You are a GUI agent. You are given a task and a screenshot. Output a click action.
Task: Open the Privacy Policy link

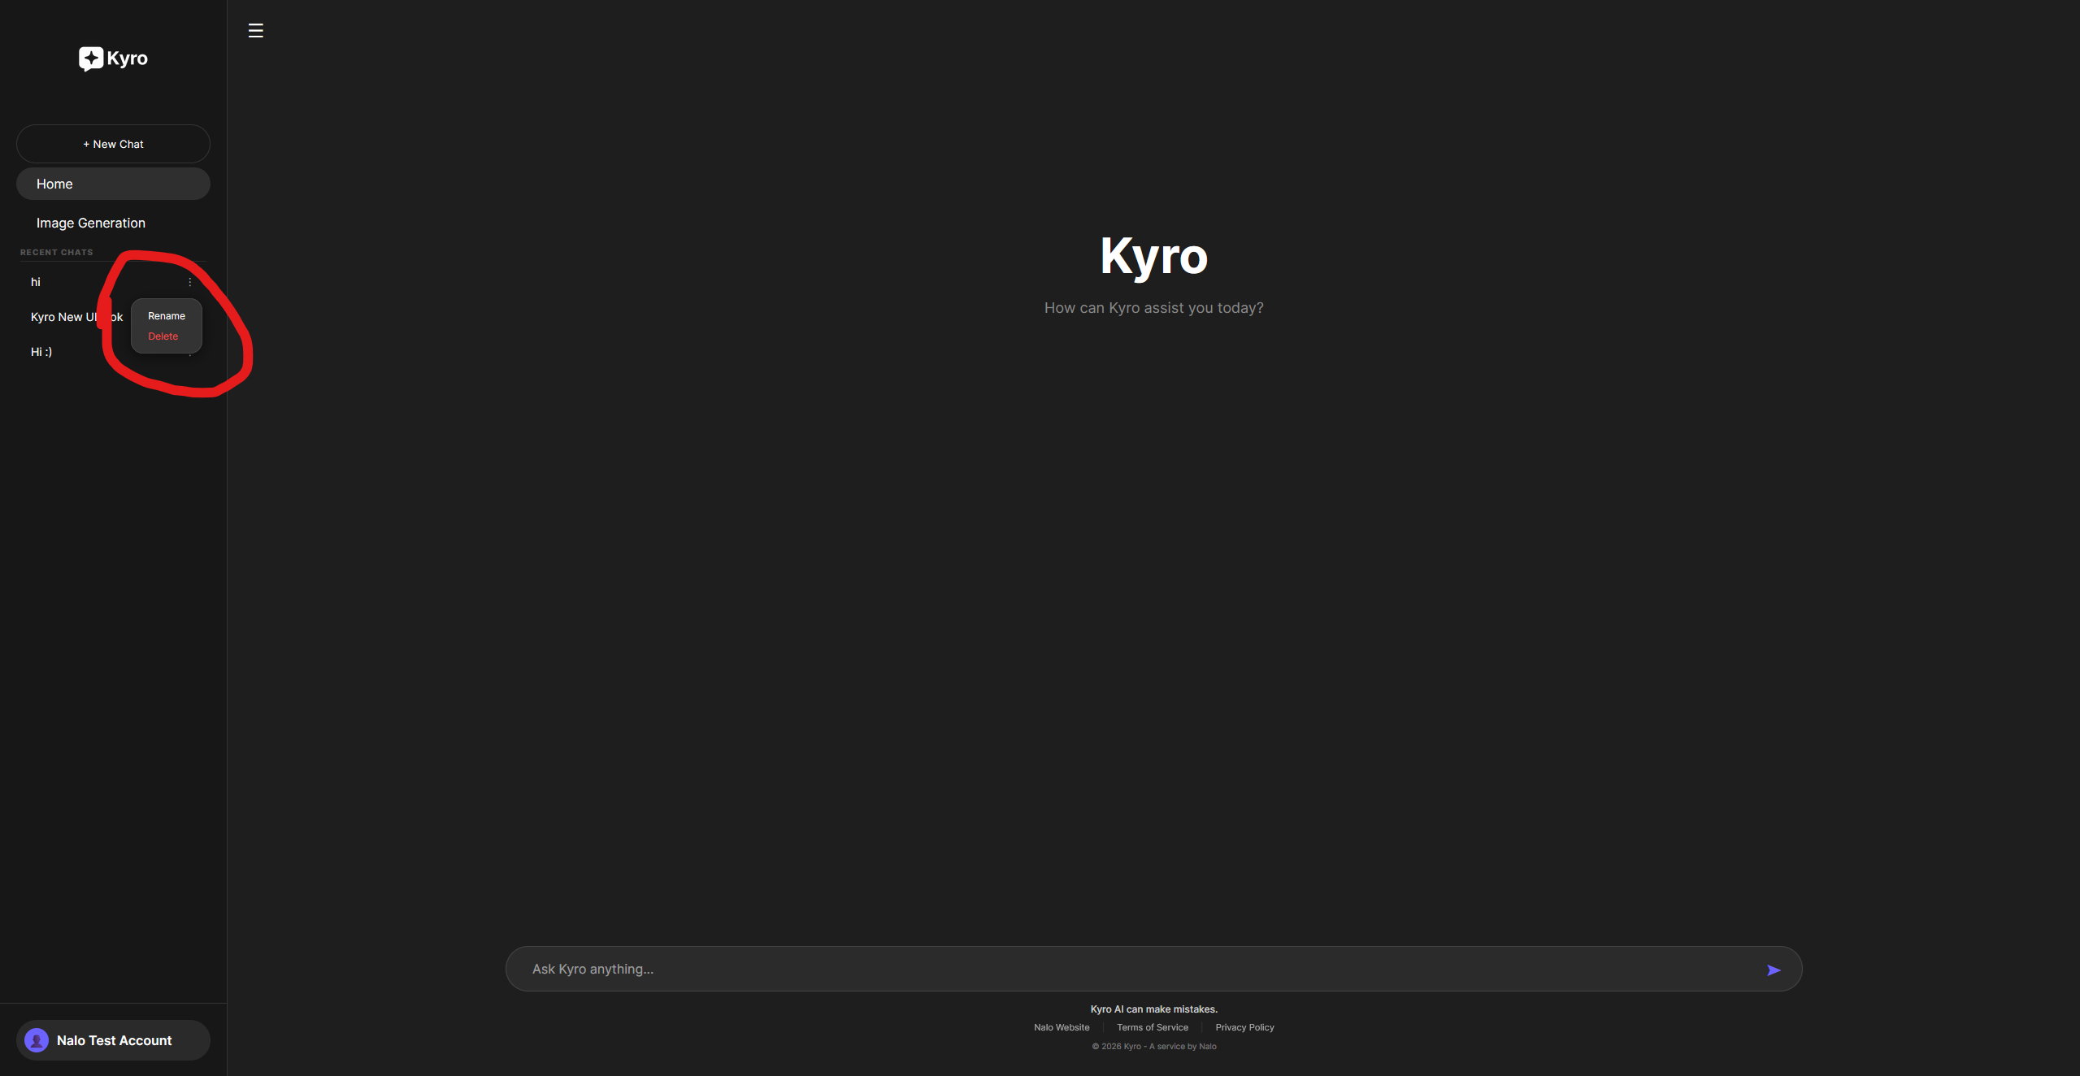click(x=1244, y=1027)
